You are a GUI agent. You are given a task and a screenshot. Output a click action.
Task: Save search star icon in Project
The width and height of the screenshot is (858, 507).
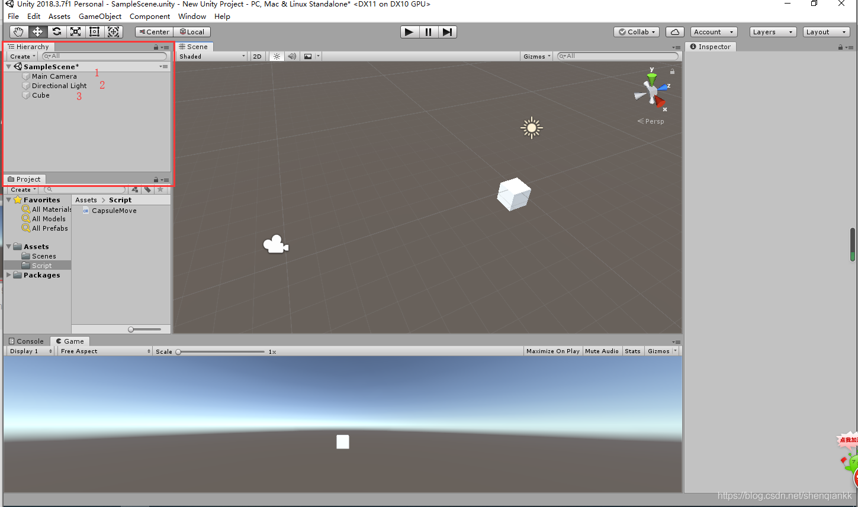click(160, 189)
